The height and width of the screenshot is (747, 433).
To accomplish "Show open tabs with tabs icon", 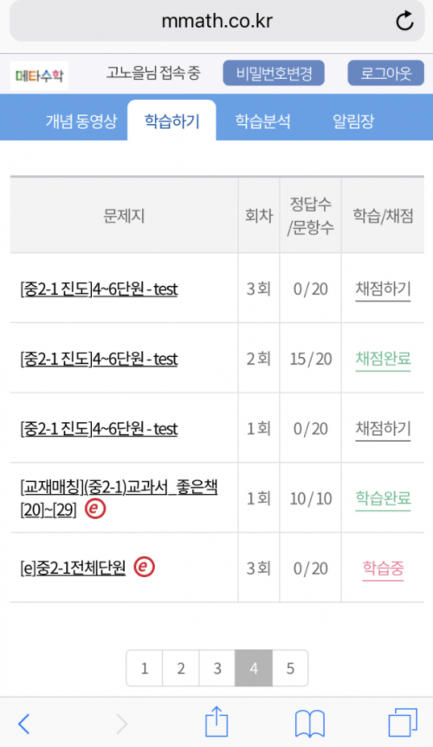I will pos(403,723).
